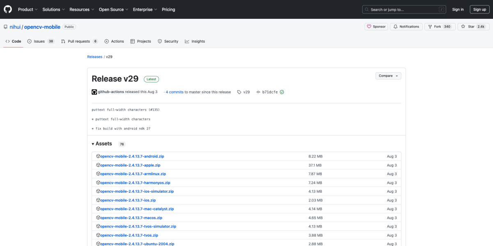Download opencv-mobile-2.4.13.7-android.zip
Viewport: 493px width, 246px height.
pos(132,156)
